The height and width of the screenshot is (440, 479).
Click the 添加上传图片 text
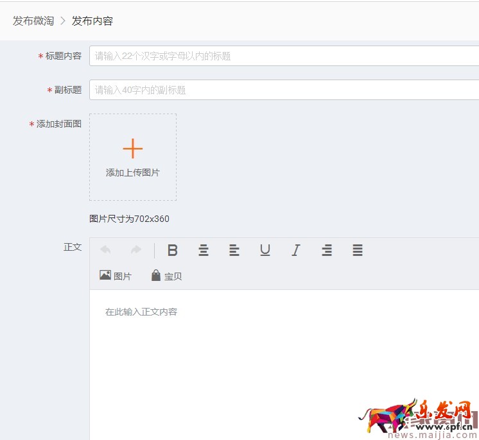coord(133,173)
